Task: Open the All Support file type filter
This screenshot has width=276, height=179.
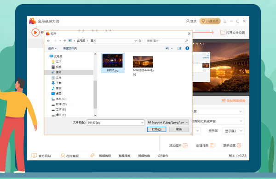Action: tap(168, 123)
